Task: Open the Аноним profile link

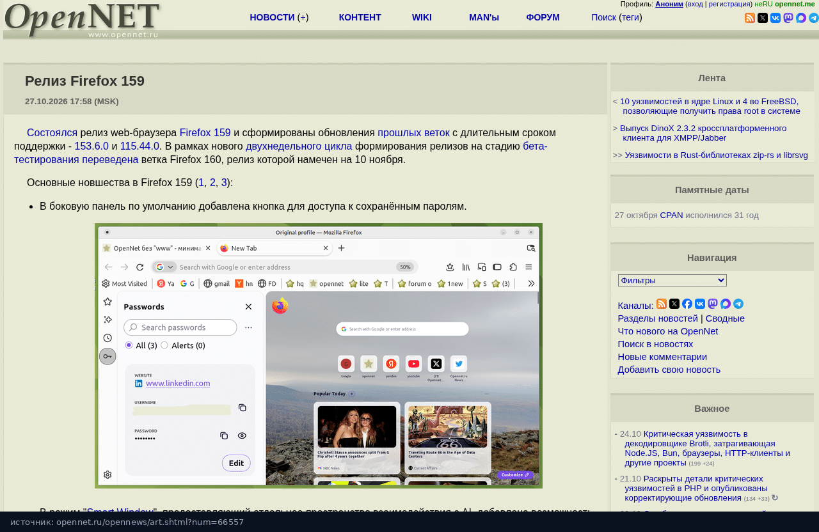Action: 669,4
